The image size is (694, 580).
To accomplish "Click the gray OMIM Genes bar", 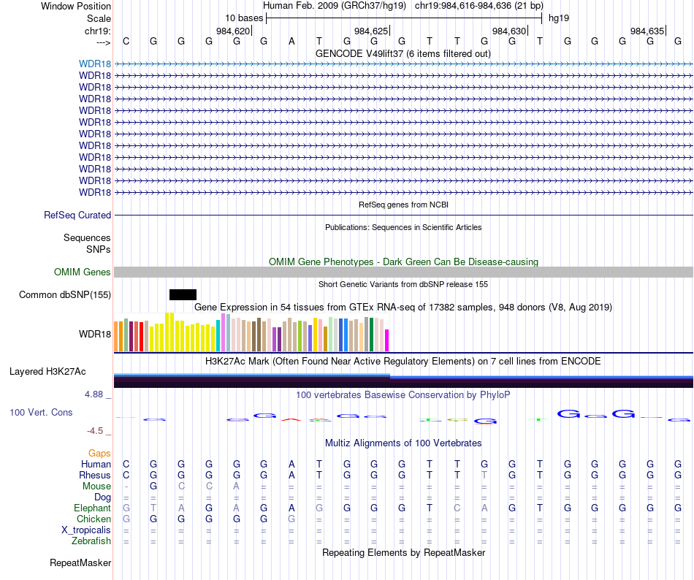I will pos(403,272).
